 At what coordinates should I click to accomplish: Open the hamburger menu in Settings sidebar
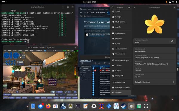coord(129,7)
